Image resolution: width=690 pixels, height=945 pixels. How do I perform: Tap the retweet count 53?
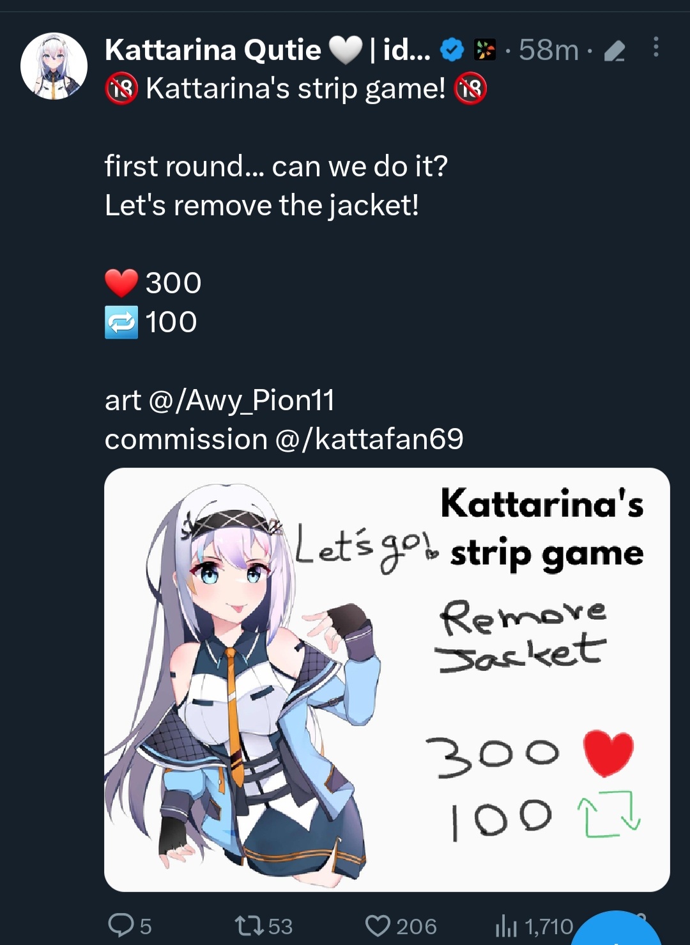click(x=280, y=926)
